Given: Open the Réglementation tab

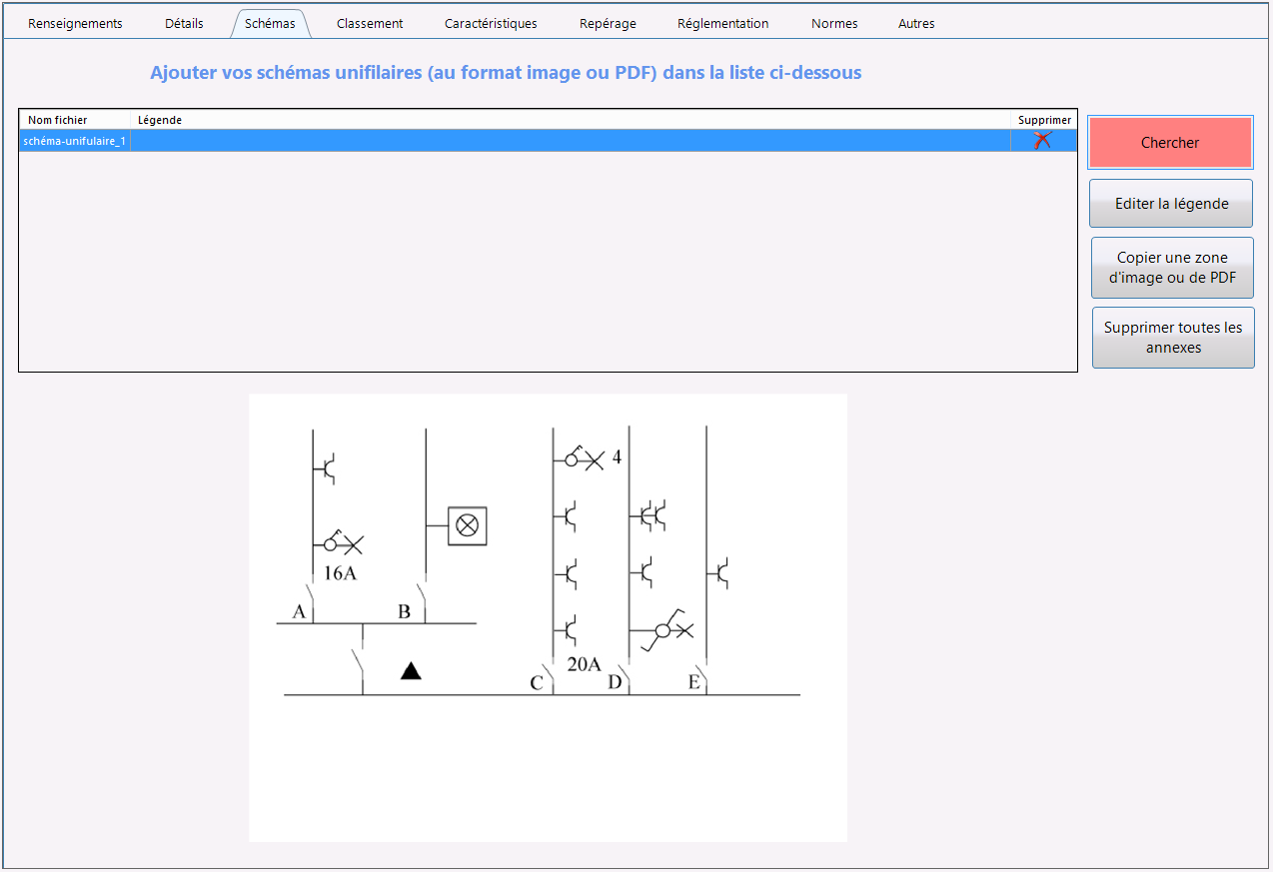Looking at the screenshot, I should tap(722, 23).
